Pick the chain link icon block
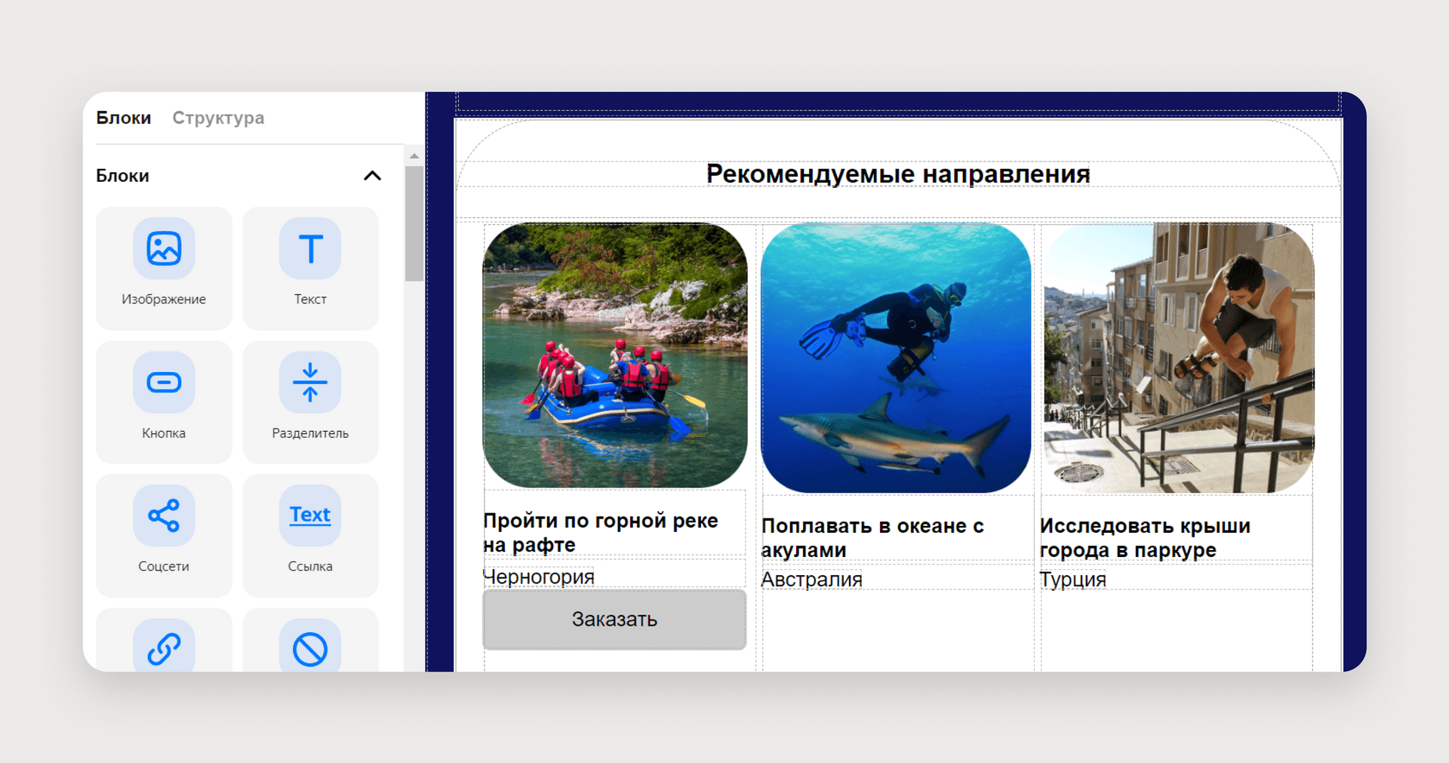 [x=164, y=640]
